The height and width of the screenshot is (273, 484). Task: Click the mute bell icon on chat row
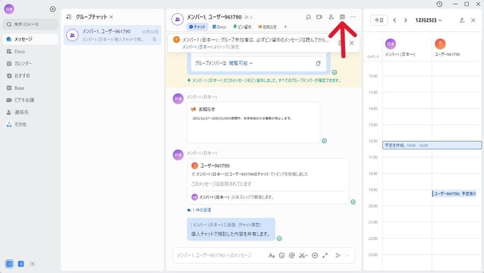click(154, 39)
